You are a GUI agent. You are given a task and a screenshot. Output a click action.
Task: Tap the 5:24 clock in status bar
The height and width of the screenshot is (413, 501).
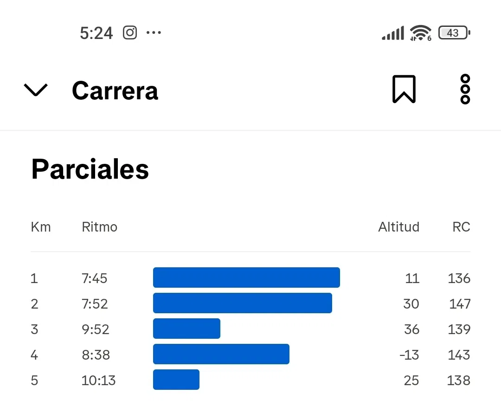pos(96,33)
